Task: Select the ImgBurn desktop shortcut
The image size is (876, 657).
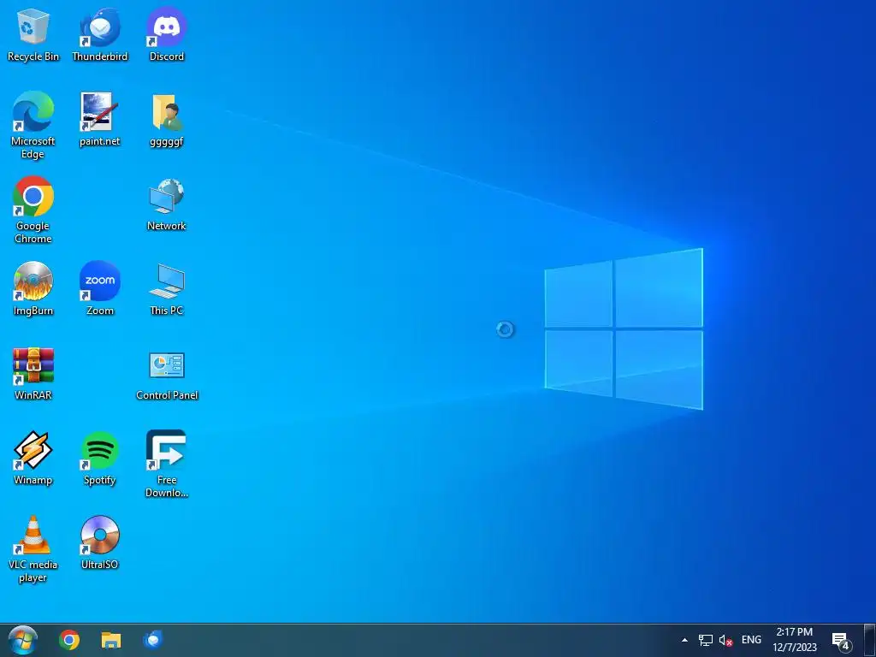Action: pos(33,289)
